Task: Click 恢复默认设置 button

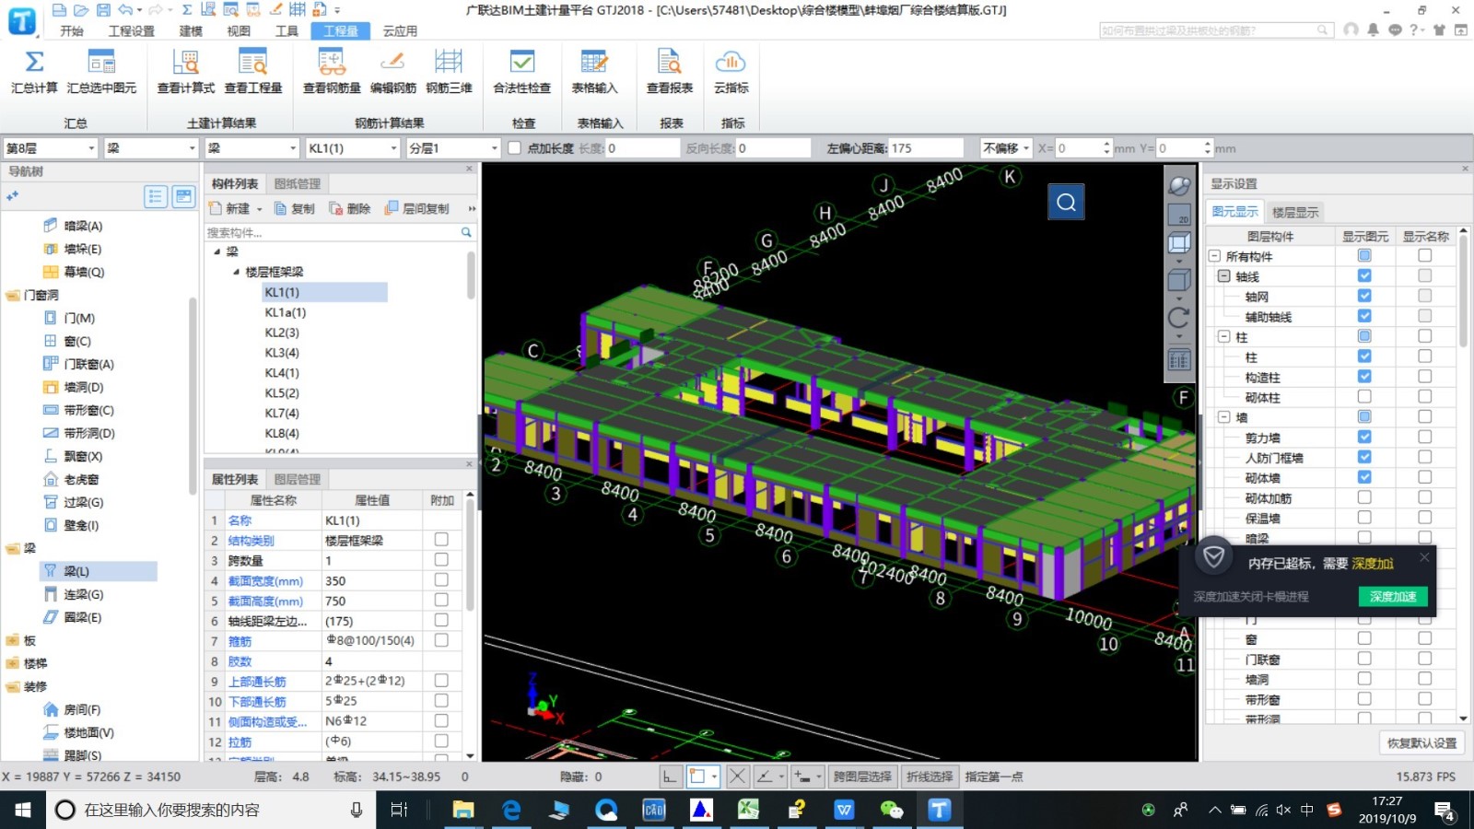Action: 1422,743
